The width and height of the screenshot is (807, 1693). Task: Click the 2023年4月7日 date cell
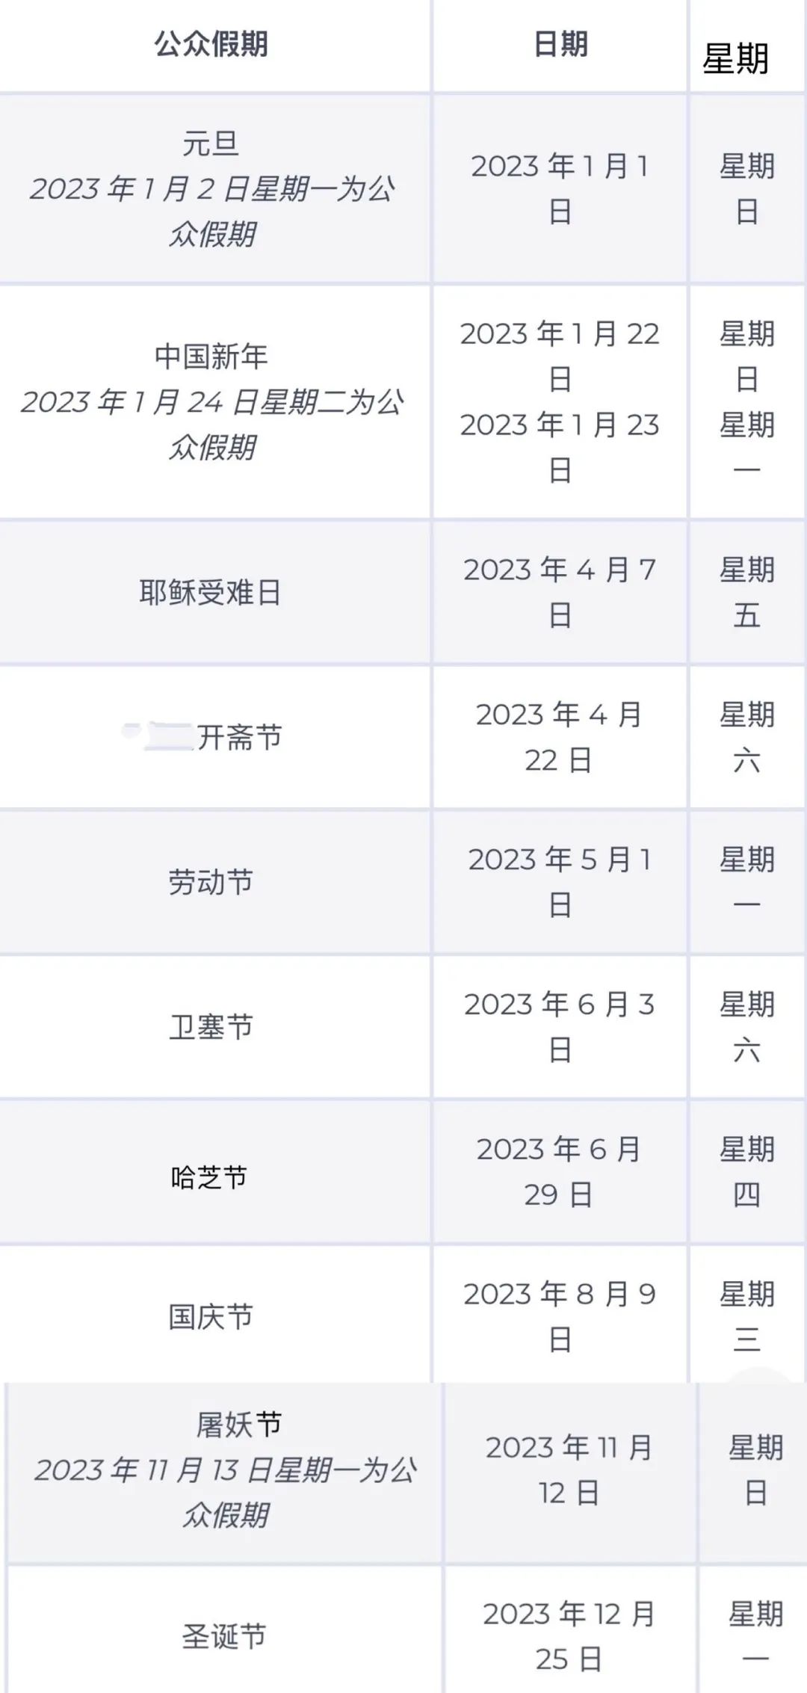[560, 592]
